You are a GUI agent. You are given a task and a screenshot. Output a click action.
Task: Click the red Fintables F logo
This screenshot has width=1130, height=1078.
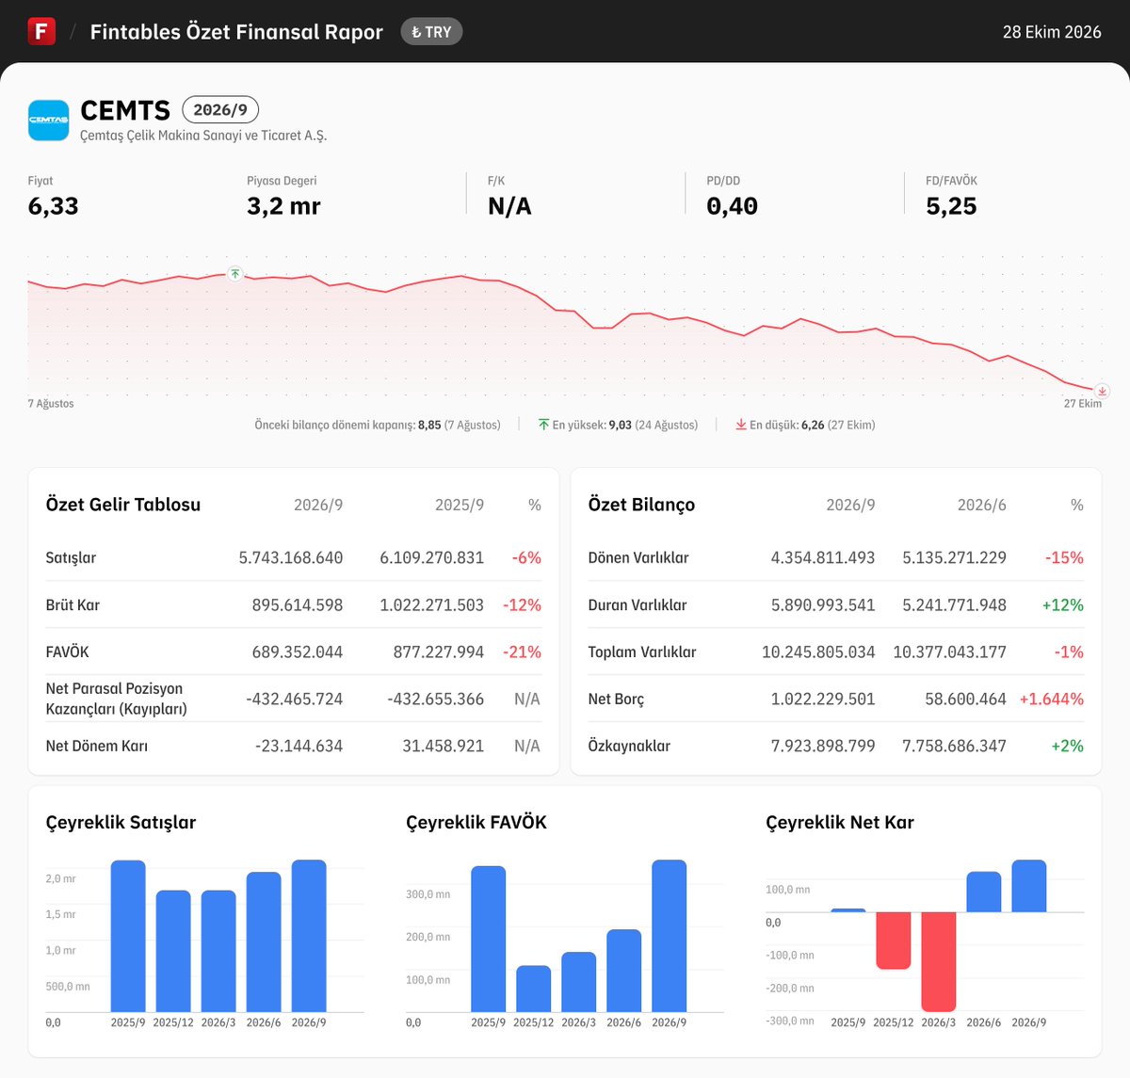41,31
